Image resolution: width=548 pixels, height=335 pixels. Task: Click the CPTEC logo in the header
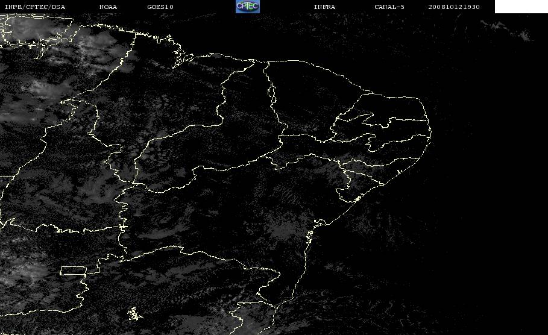pyautogui.click(x=247, y=6)
